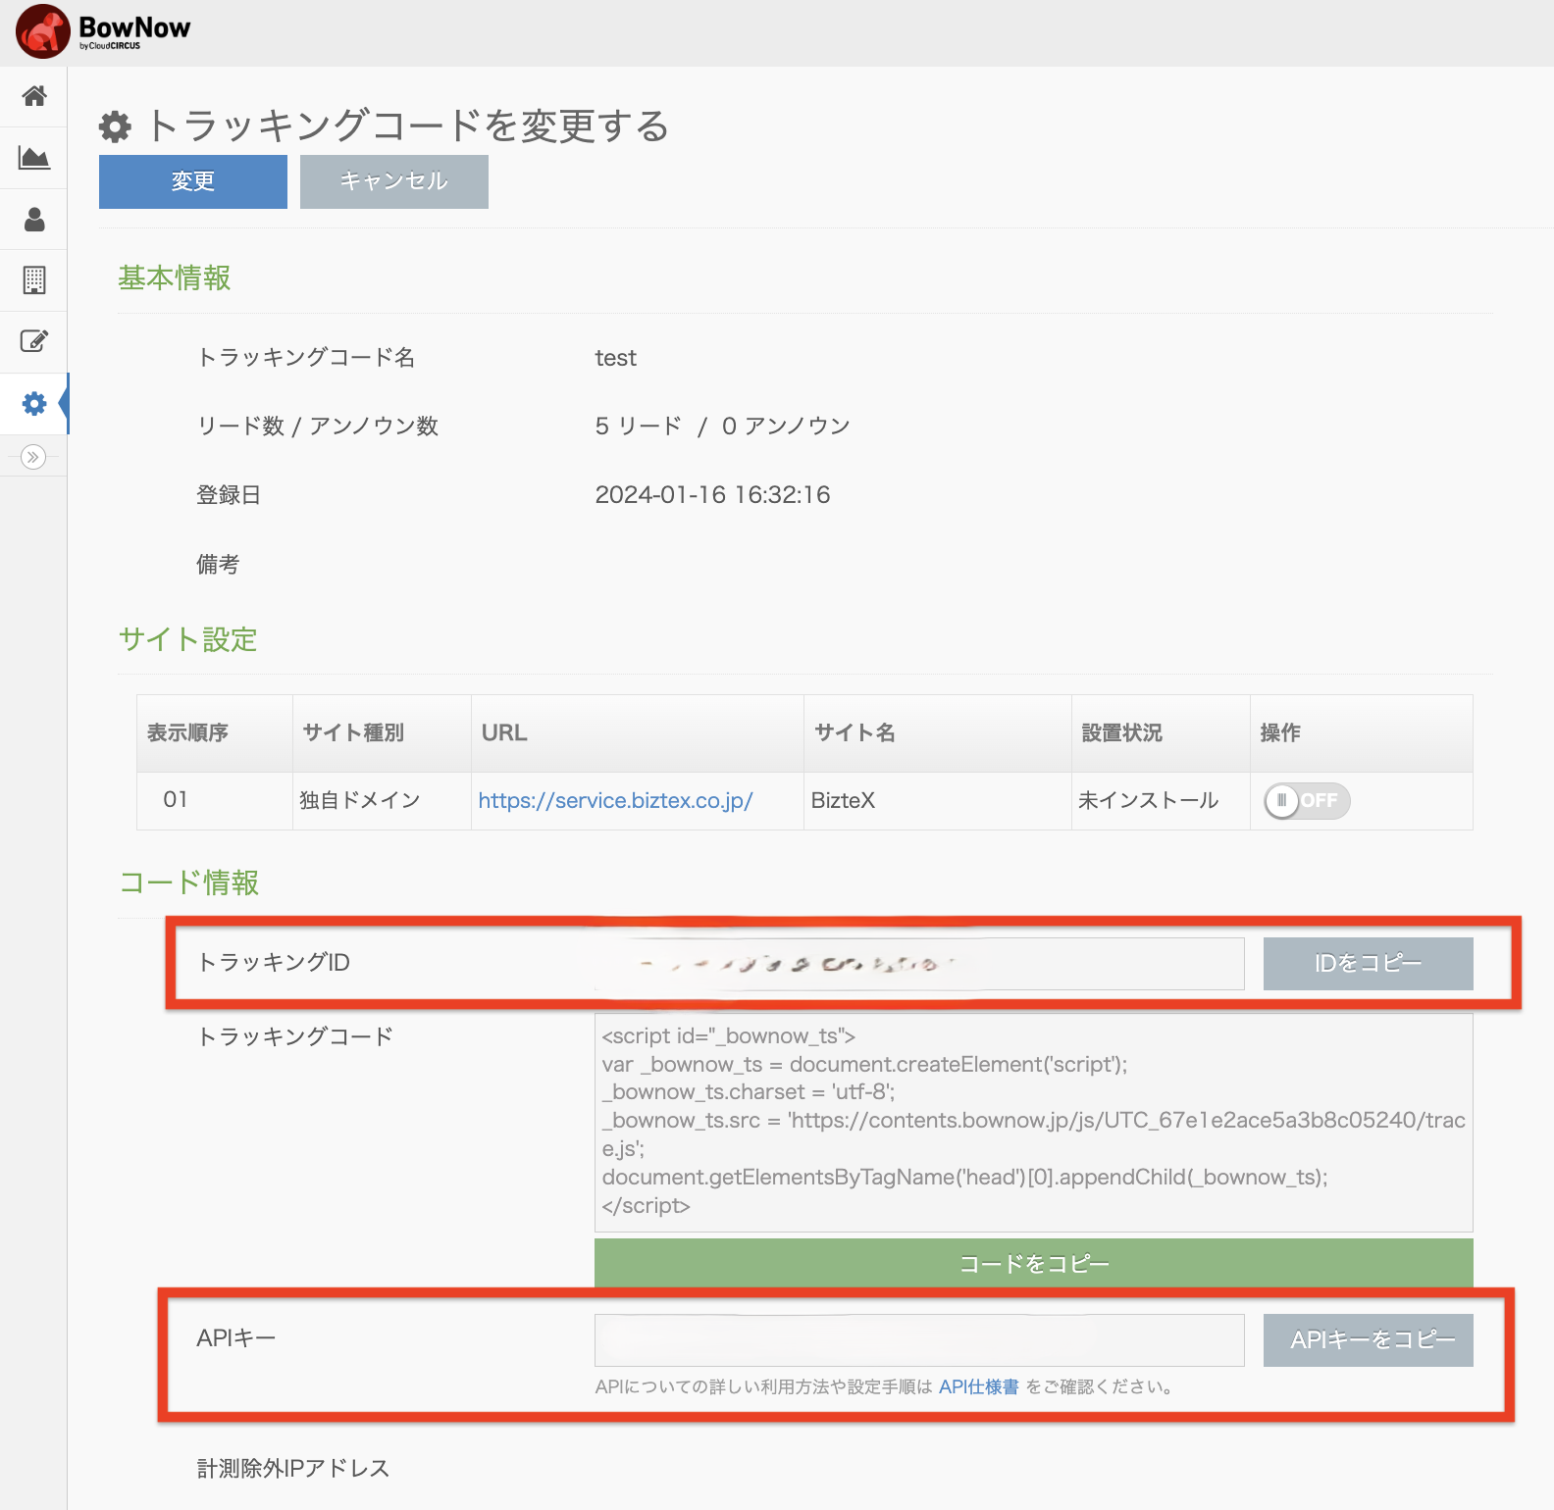The image size is (1554, 1510).
Task: Click the tracking code name value test
Action: 615,358
